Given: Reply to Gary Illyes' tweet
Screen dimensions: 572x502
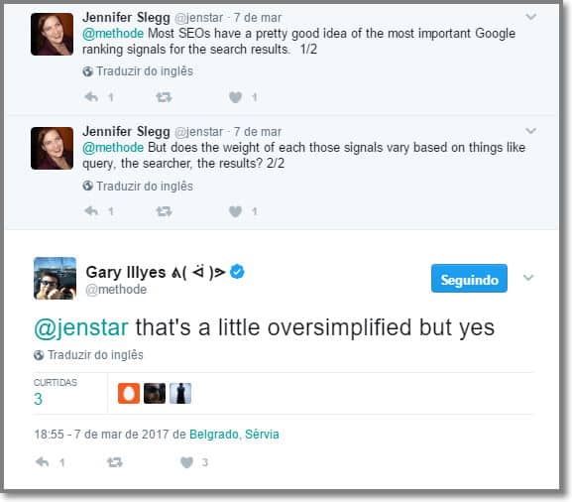Looking at the screenshot, I should [x=43, y=462].
